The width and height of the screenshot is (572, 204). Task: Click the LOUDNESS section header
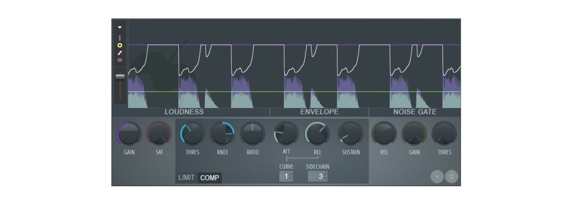pyautogui.click(x=184, y=112)
